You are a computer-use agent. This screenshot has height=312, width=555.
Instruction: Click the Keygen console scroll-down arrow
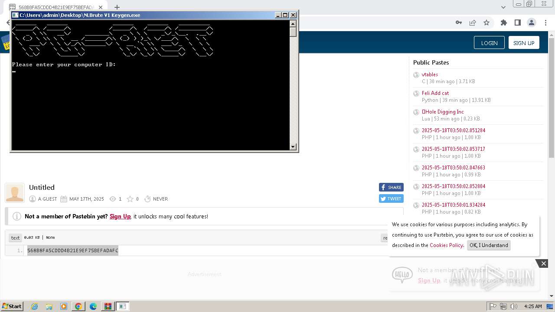pyautogui.click(x=293, y=146)
